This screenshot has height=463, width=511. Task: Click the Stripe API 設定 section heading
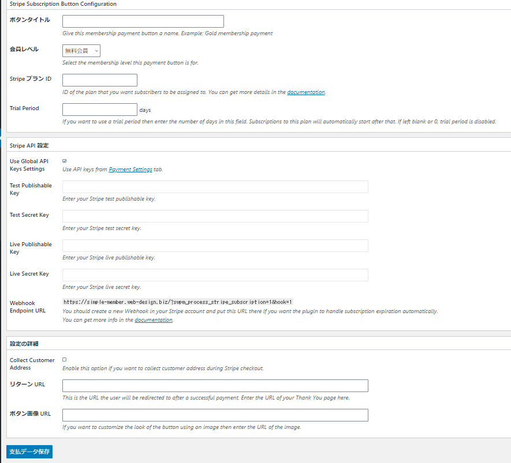(x=29, y=145)
